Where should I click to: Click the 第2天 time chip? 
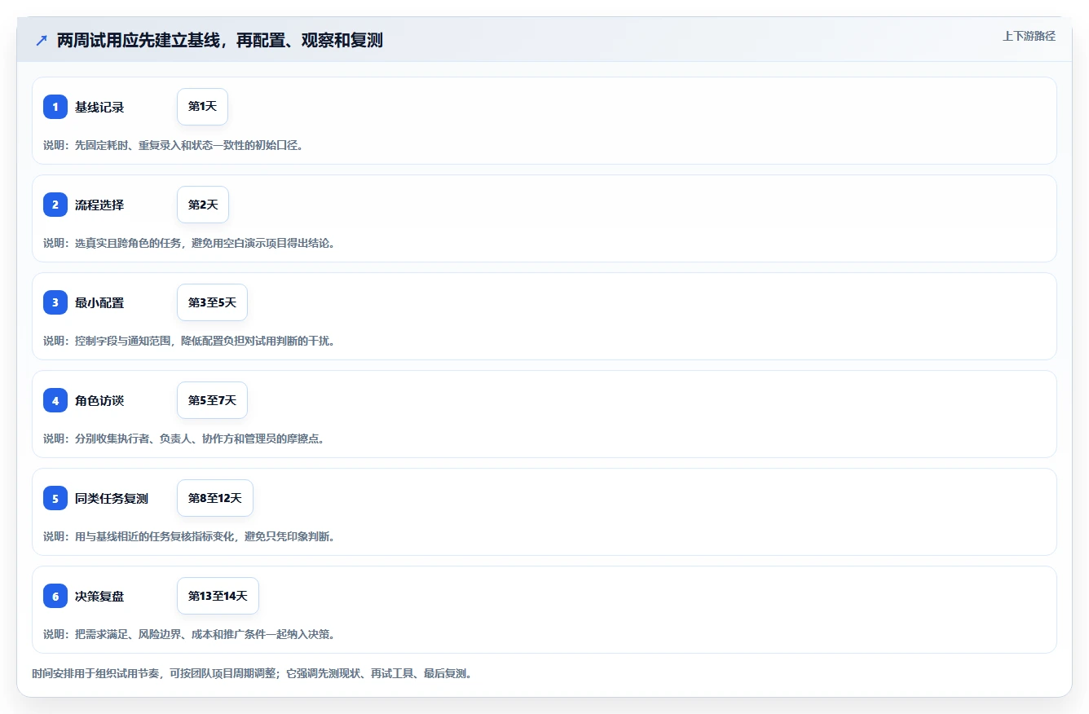(x=203, y=205)
